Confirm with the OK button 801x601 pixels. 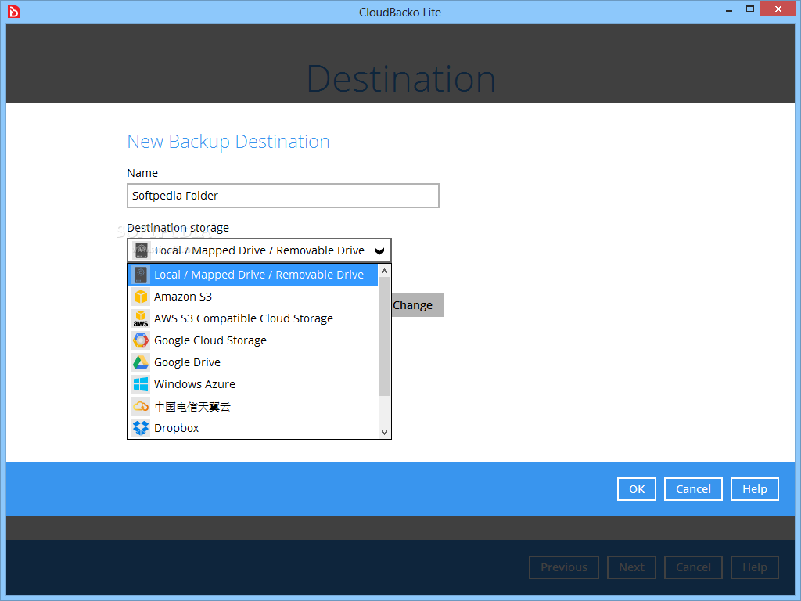click(x=637, y=489)
